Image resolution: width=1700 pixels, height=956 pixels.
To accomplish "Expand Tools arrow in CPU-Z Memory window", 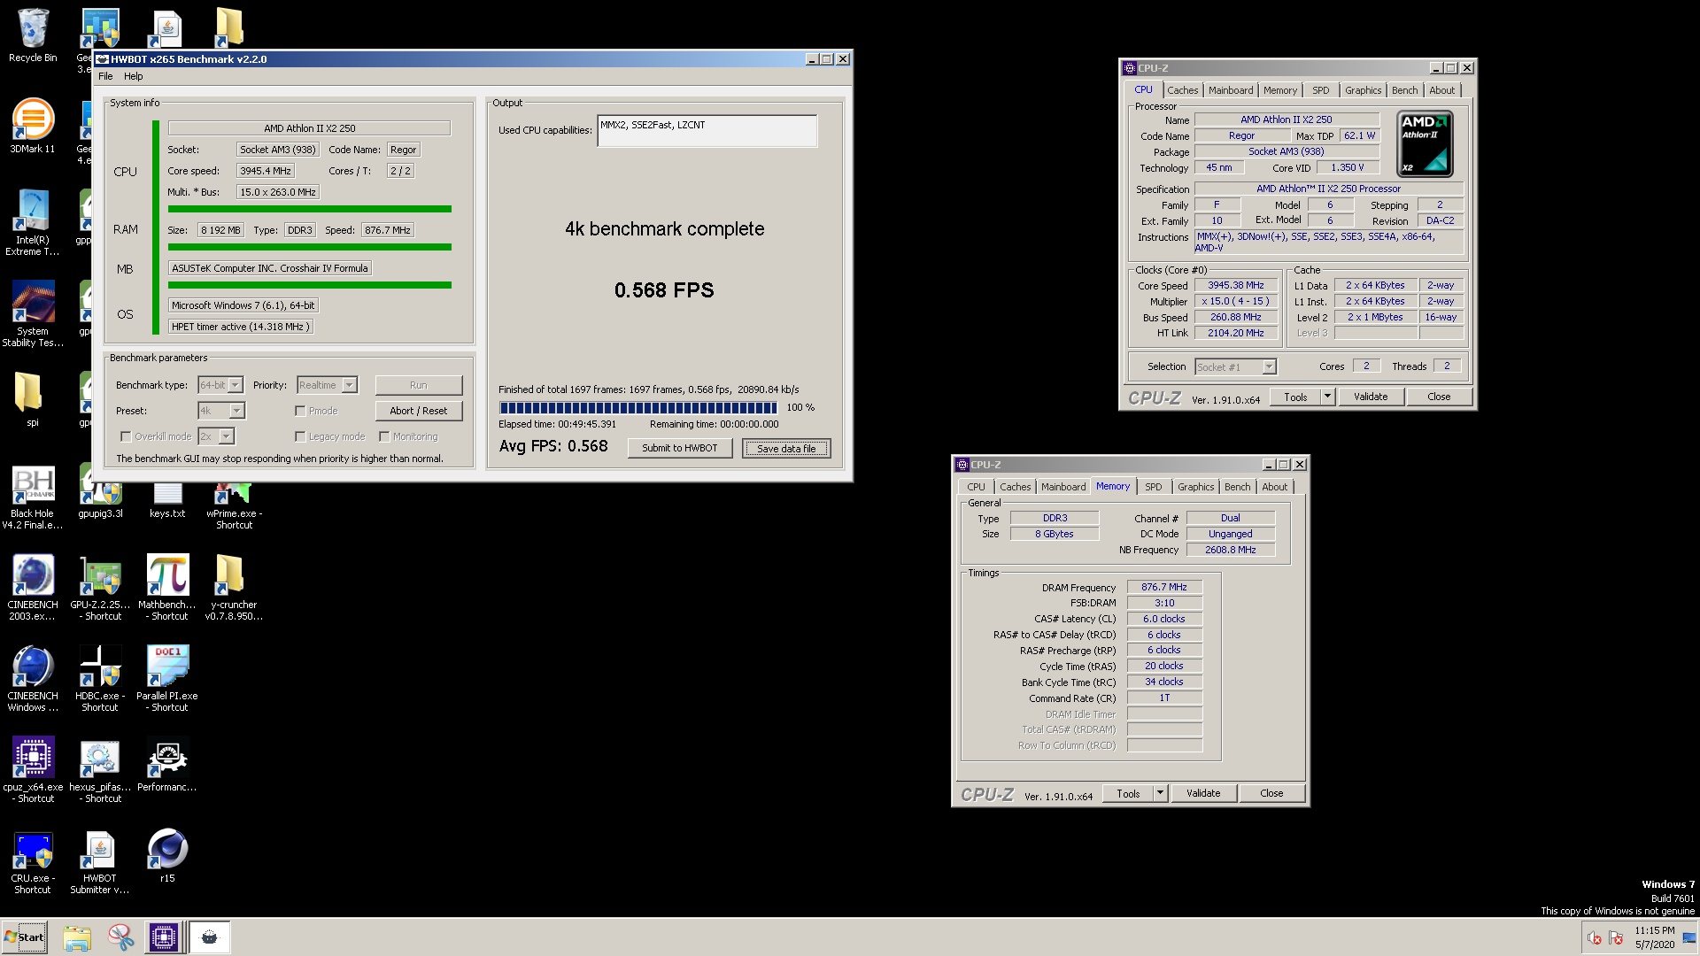I will coord(1160,793).
